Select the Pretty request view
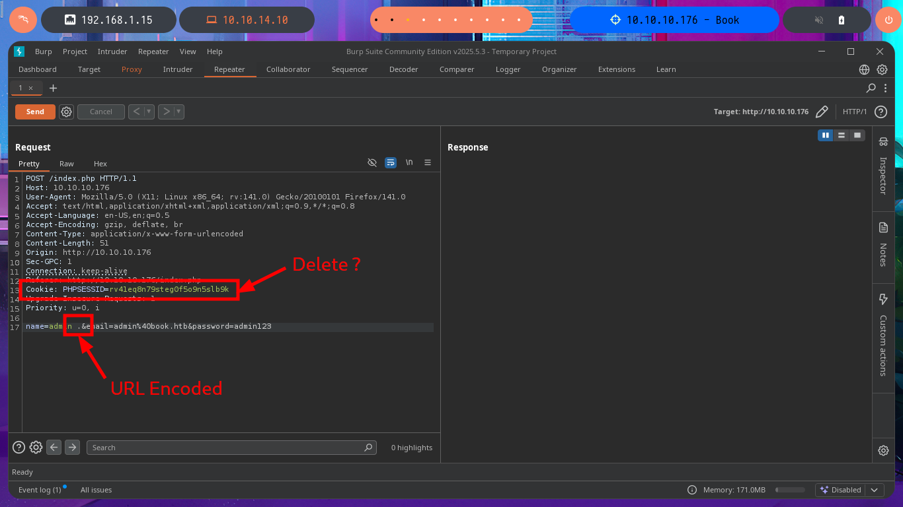The width and height of the screenshot is (903, 507). 29,163
